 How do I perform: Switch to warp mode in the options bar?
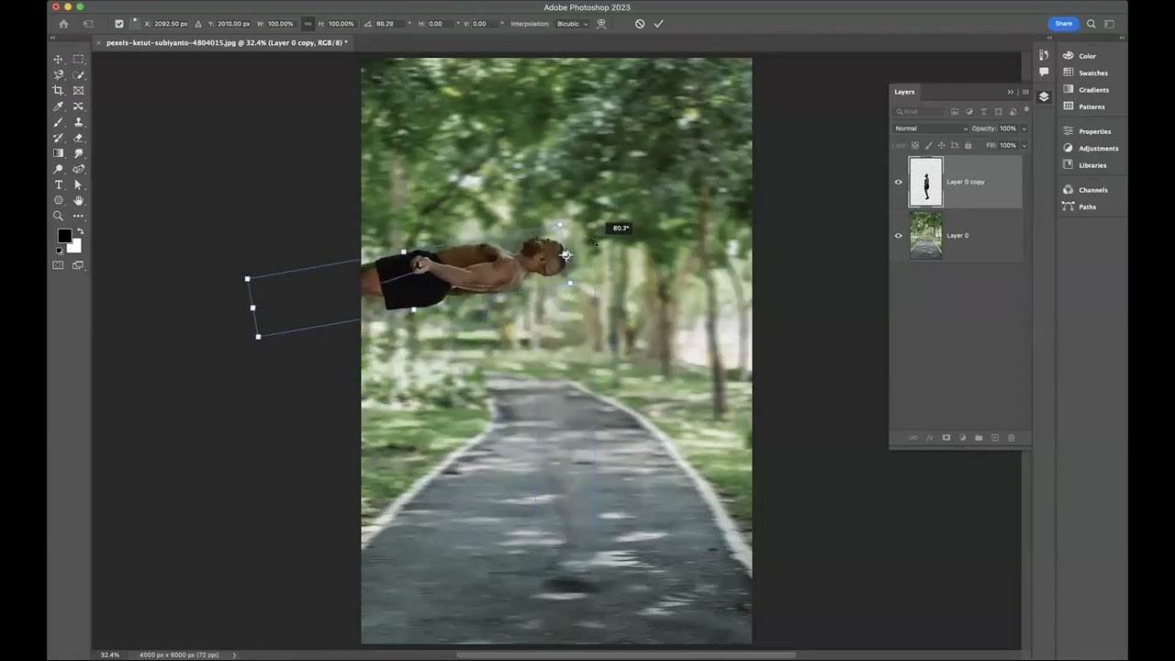[601, 24]
